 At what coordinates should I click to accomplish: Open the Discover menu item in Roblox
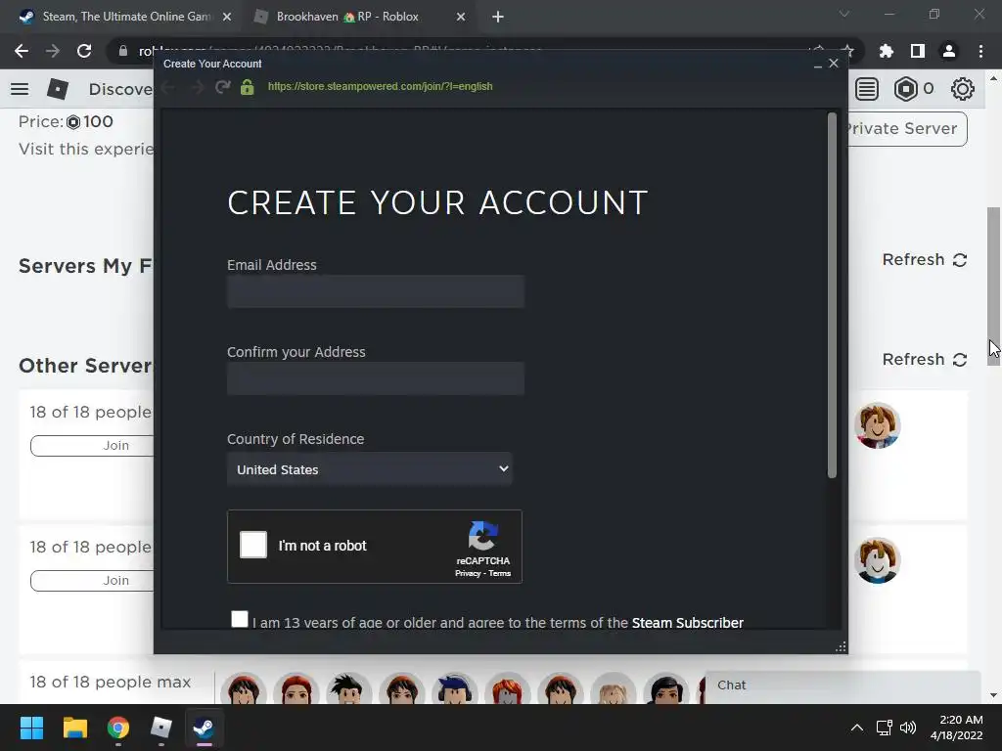(x=120, y=89)
